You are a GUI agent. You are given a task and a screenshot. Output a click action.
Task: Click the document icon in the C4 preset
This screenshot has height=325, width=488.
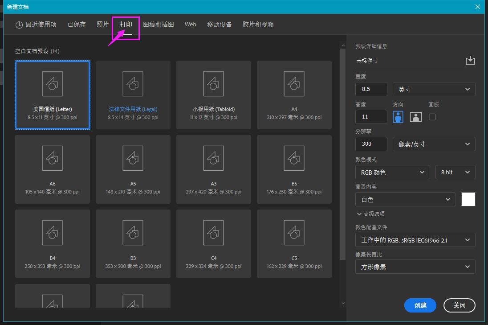click(x=214, y=233)
